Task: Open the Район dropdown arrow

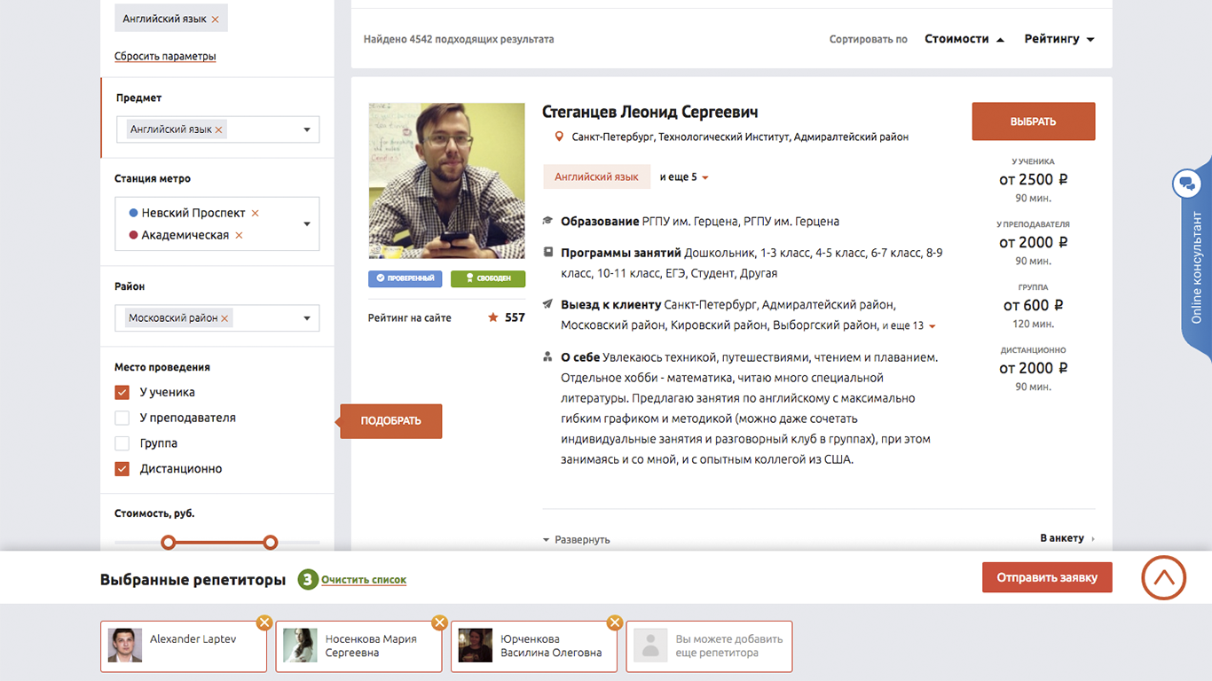Action: (x=307, y=318)
